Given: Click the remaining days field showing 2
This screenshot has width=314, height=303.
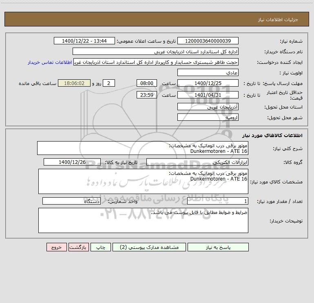Looking at the screenshot, I should pos(109,83).
